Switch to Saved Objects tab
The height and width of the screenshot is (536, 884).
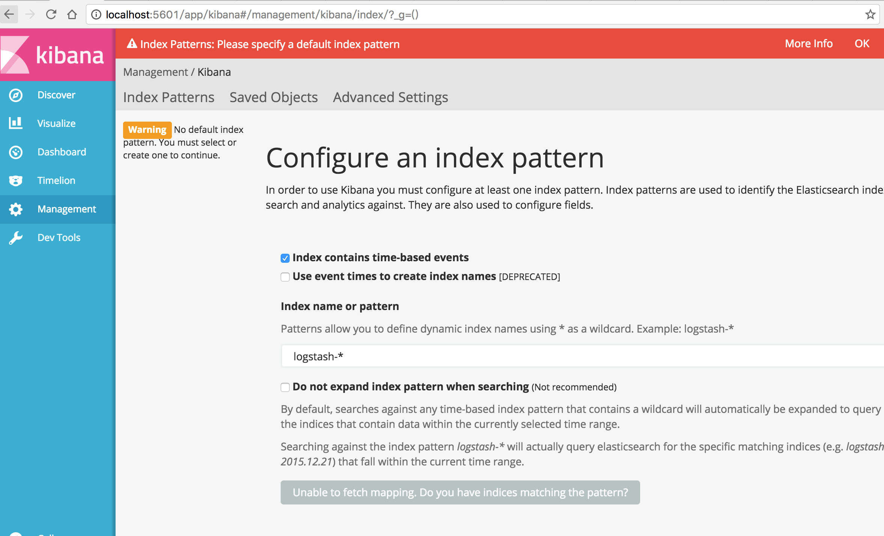(x=274, y=98)
